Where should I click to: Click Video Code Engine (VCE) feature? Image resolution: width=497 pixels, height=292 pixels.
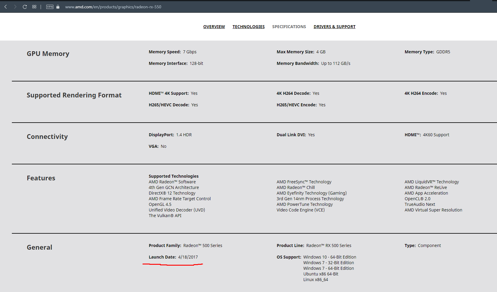click(301, 210)
